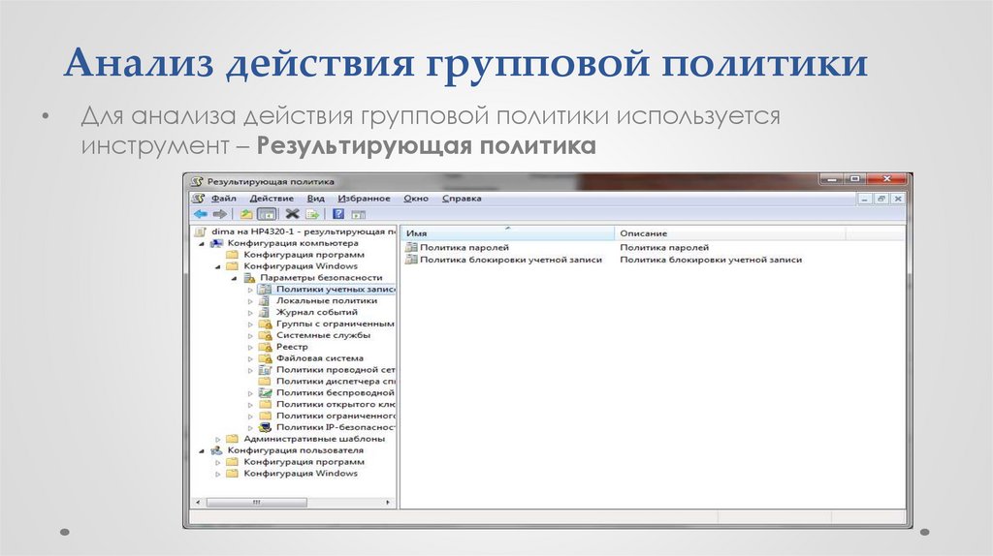Expand the Административные шаблоны node
993x556 pixels.
tap(218, 439)
